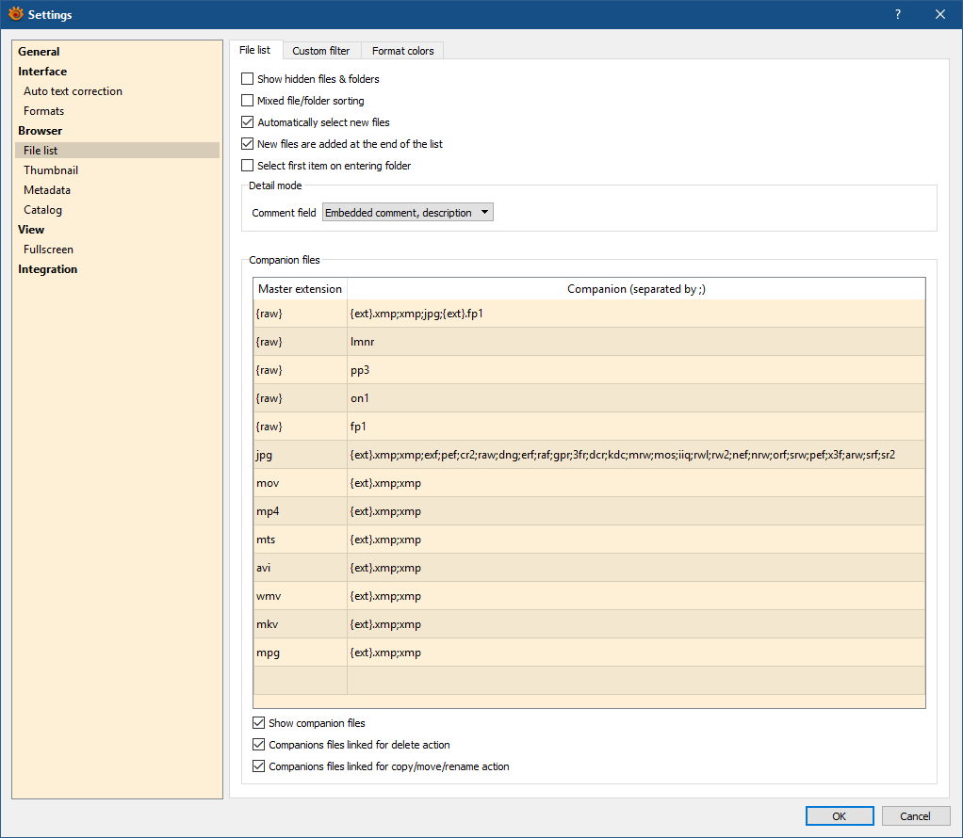Click the XnView icon in title bar
The image size is (963, 838).
pos(15,14)
